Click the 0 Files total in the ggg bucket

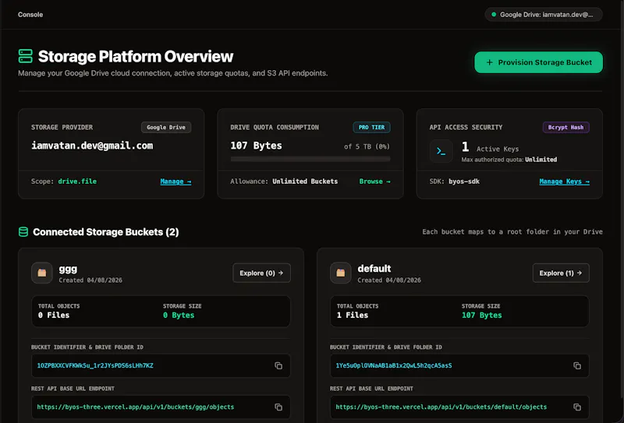coord(54,315)
